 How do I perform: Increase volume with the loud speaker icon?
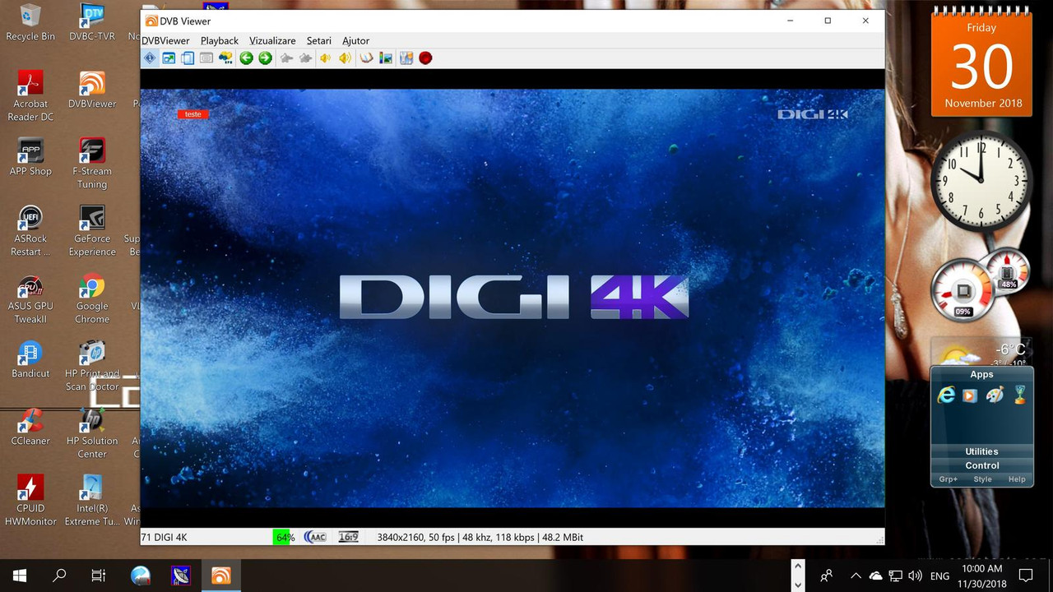346,58
